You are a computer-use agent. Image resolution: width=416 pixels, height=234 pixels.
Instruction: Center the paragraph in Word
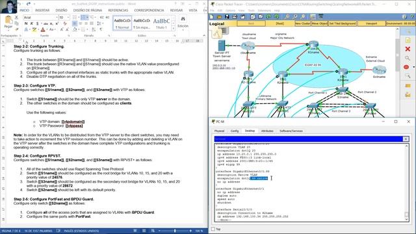(x=81, y=23)
